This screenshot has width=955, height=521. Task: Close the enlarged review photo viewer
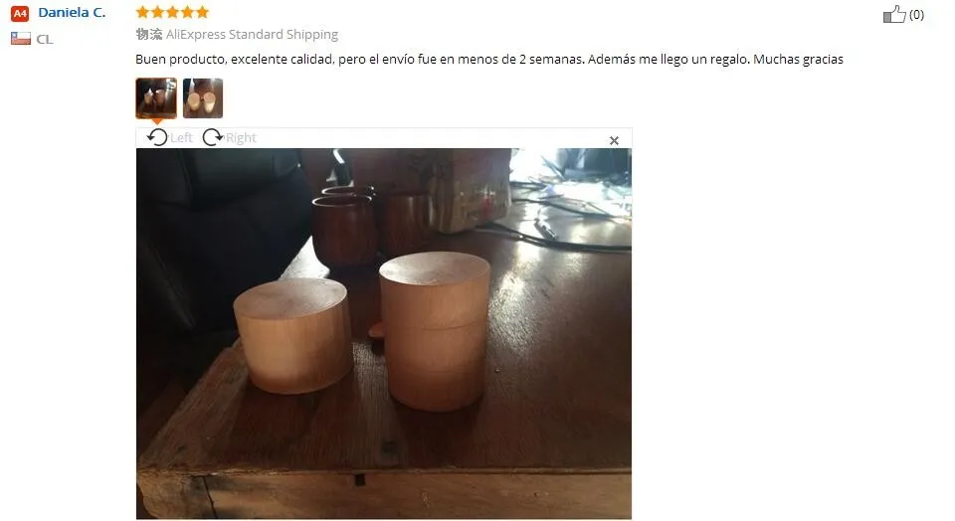pyautogui.click(x=614, y=140)
